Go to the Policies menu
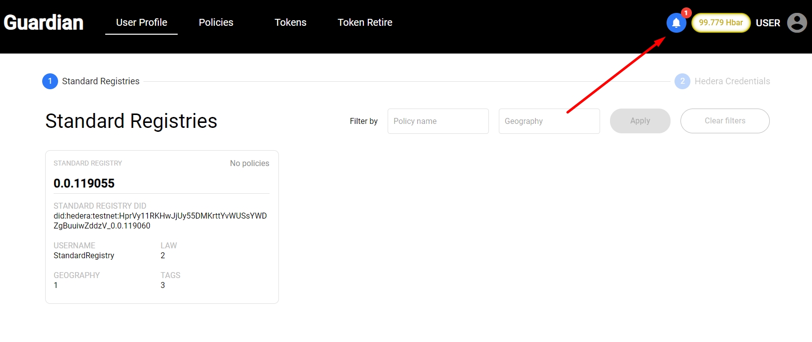 216,23
